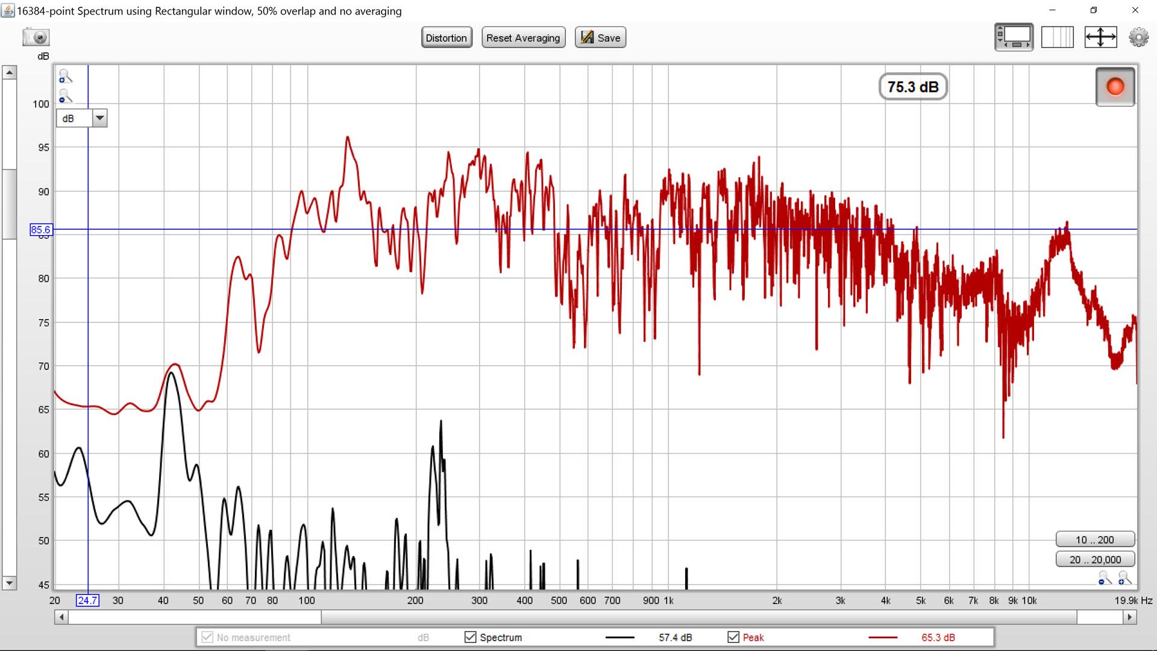Zoom in horizontal axis magnifier
This screenshot has height=651, width=1157.
1124,578
